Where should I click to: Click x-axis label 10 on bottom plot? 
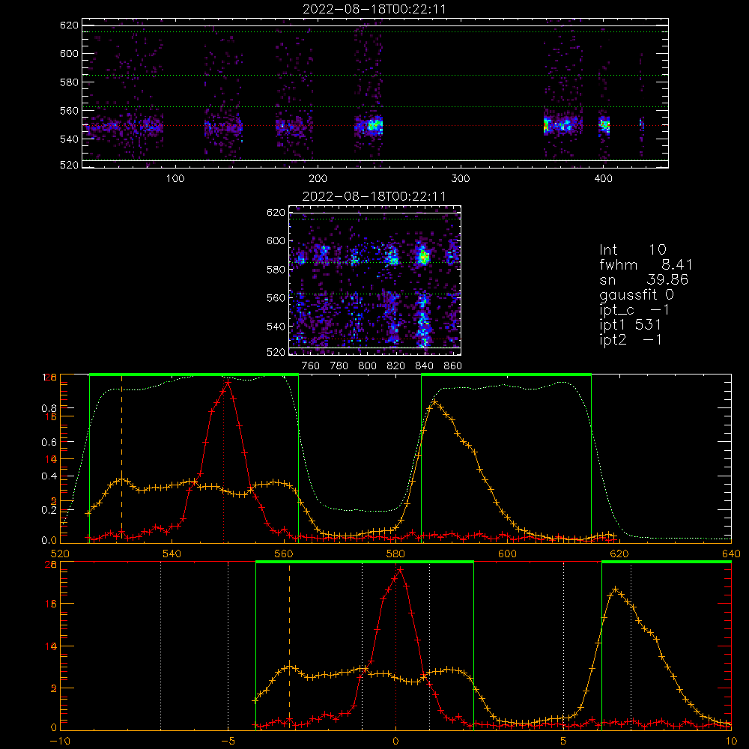tap(731, 742)
